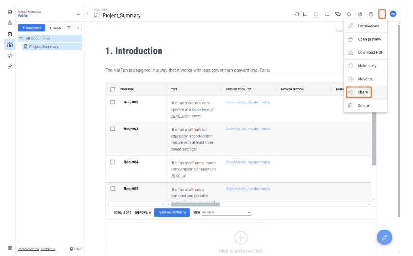Expand the Valifan workspace dropdown

click(x=78, y=14)
